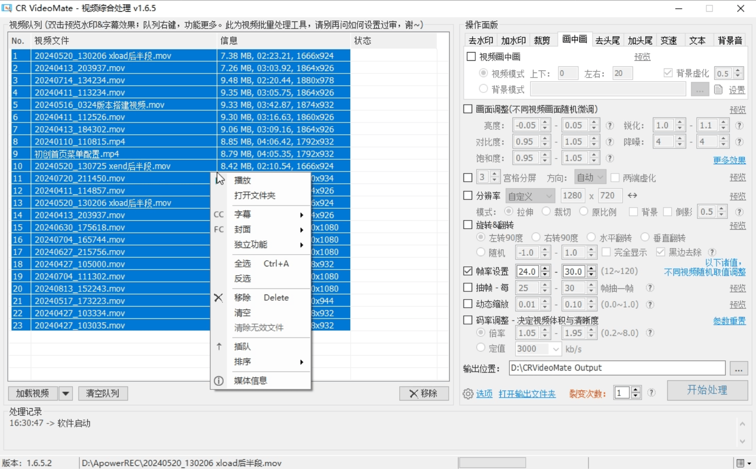Increase the 裂变次数 stepper value
The image size is (756, 469).
point(636,389)
